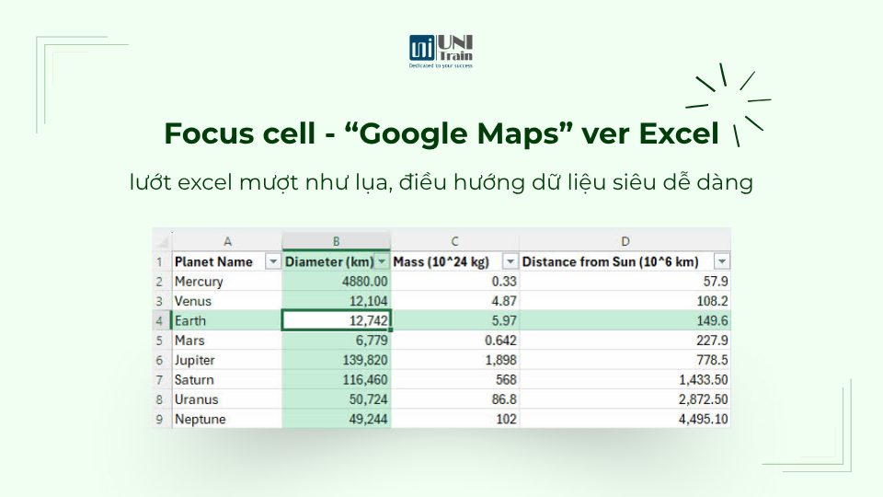The height and width of the screenshot is (497, 883).
Task: Select the mass cell 5.97
Action: pos(455,320)
